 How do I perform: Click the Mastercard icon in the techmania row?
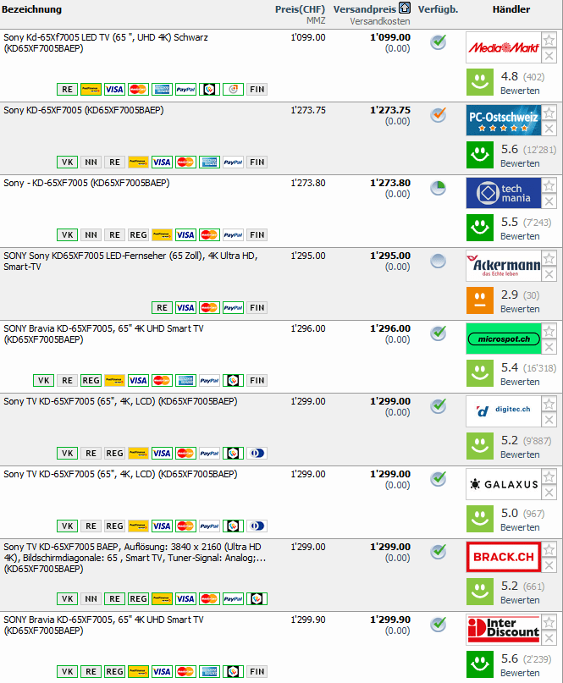pos(209,235)
